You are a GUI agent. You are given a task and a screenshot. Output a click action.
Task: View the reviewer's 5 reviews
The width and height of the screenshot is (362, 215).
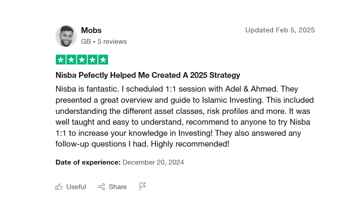(x=112, y=42)
